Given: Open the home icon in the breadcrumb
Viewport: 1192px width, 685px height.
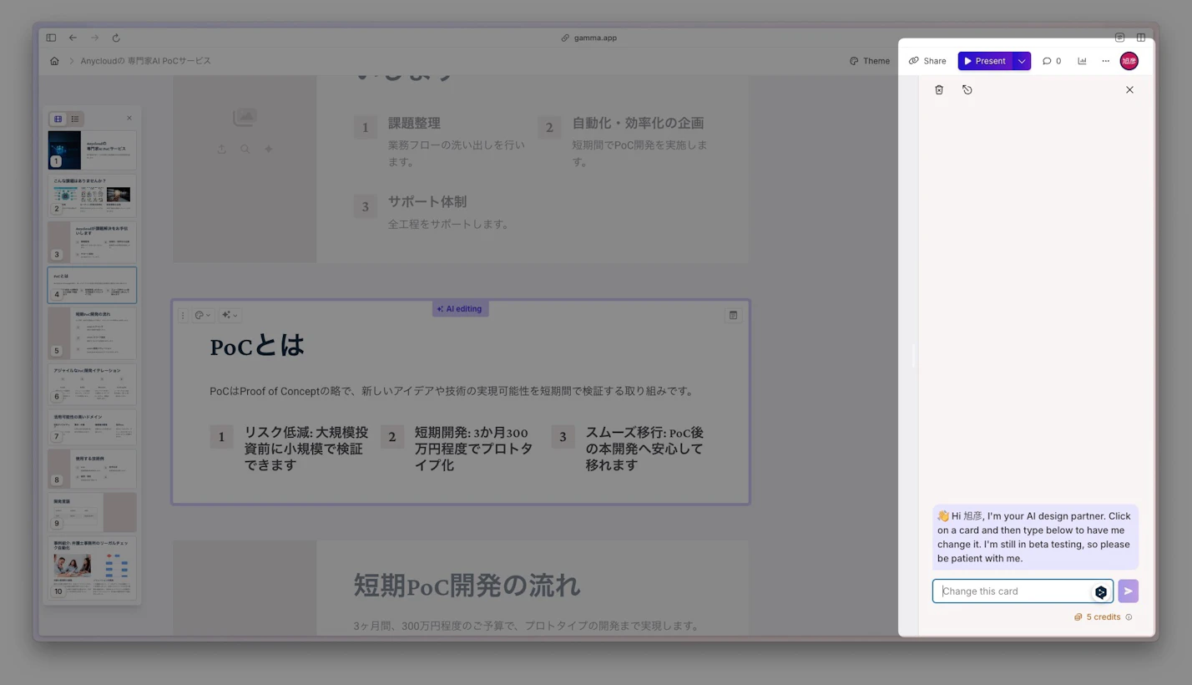Looking at the screenshot, I should point(54,61).
